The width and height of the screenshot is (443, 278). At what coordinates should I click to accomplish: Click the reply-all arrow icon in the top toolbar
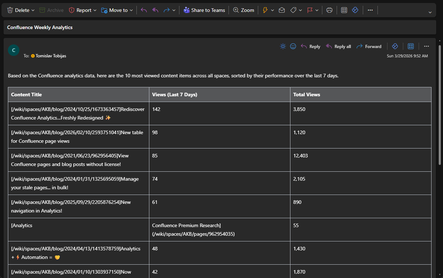click(155, 10)
